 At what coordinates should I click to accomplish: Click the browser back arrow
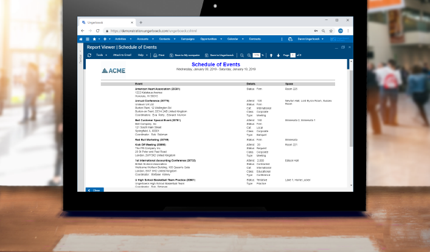pos(83,31)
